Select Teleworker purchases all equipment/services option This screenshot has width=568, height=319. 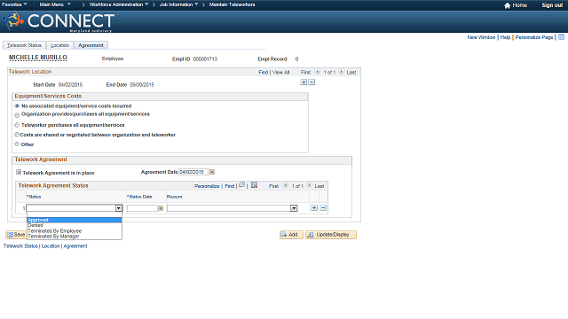17,125
